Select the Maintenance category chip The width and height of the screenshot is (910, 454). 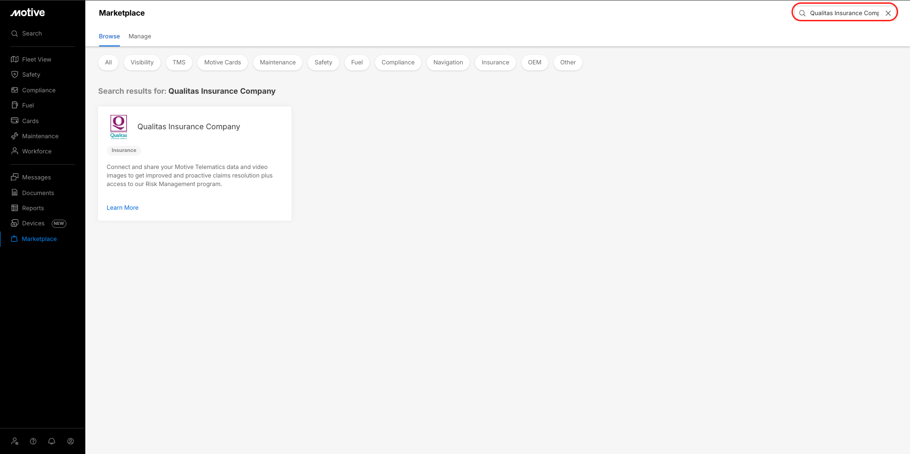[x=278, y=62]
